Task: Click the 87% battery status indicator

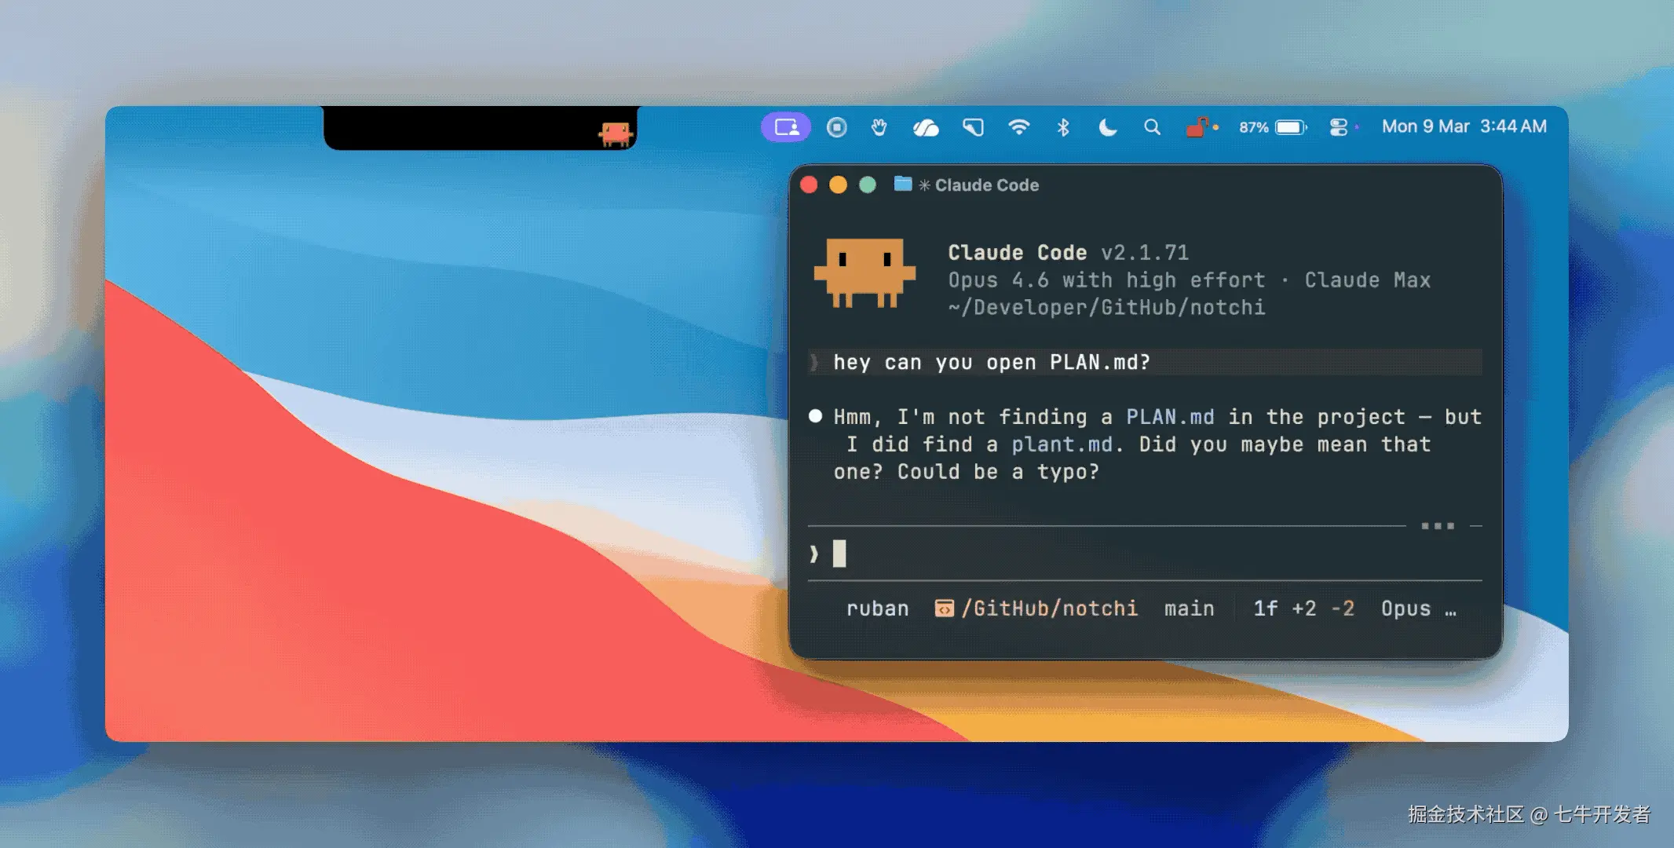Action: coord(1272,127)
